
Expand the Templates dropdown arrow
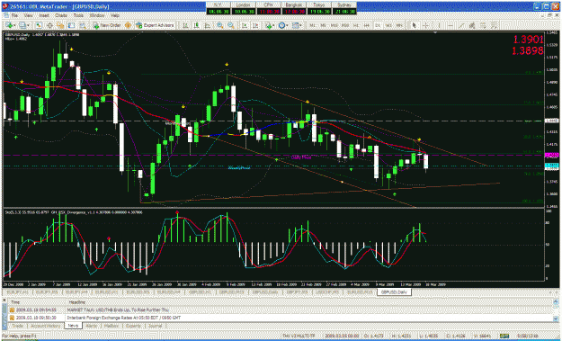[x=300, y=25]
